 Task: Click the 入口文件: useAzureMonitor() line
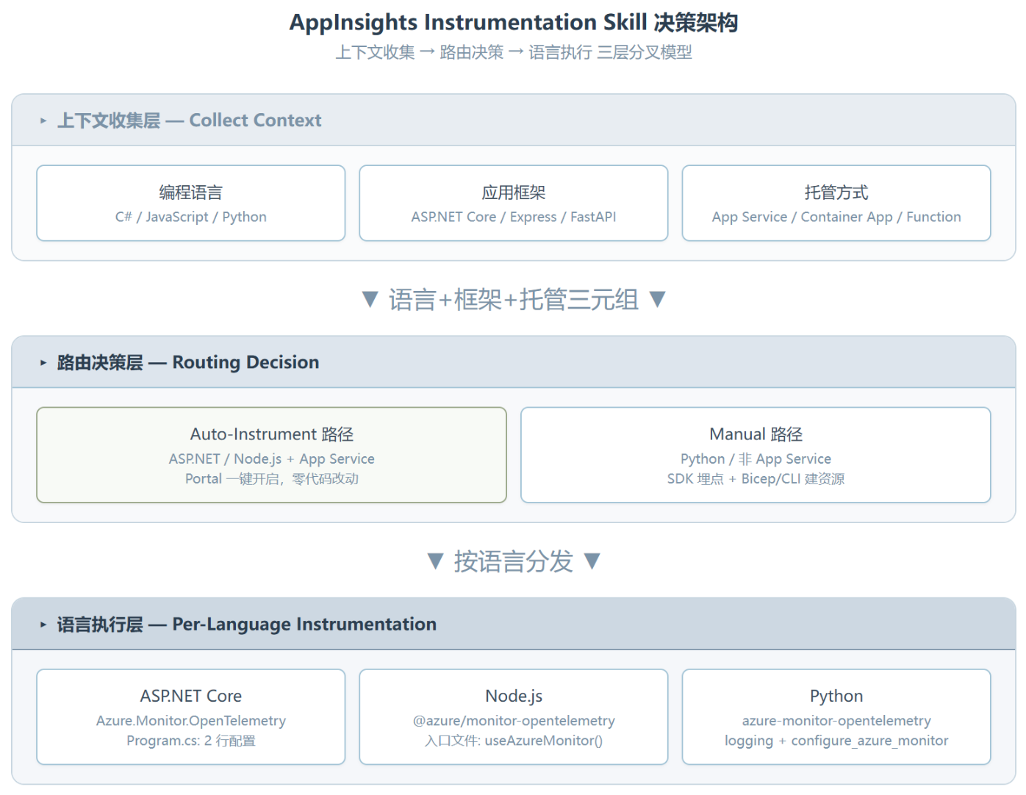pyautogui.click(x=514, y=741)
